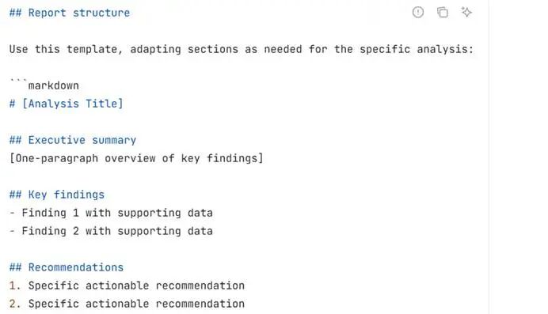
Task: Click the '## Recommendations' heading
Action: coord(67,267)
